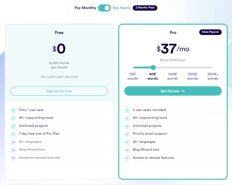Viewport: 232px width, 185px height.
Task: Click the arrow icon in Get Started
Action: [183, 91]
